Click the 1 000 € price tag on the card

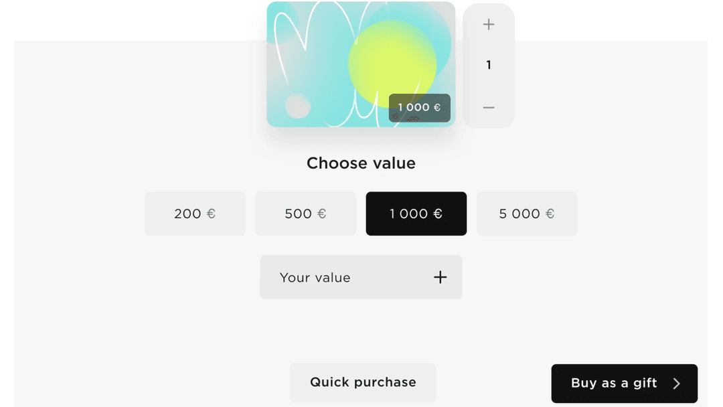(x=419, y=107)
